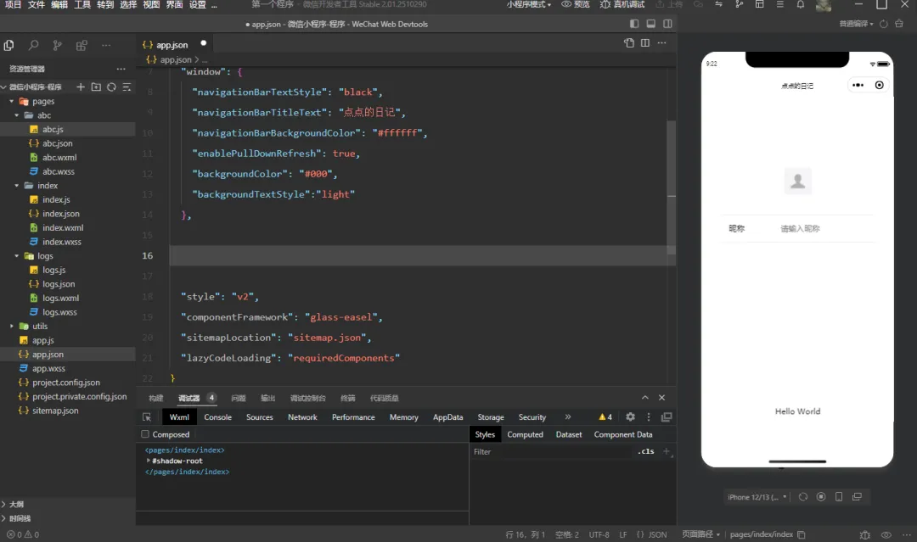Viewport: 917px width, 542px height.
Task: Open the 终端 terminal panel tab
Action: click(348, 399)
